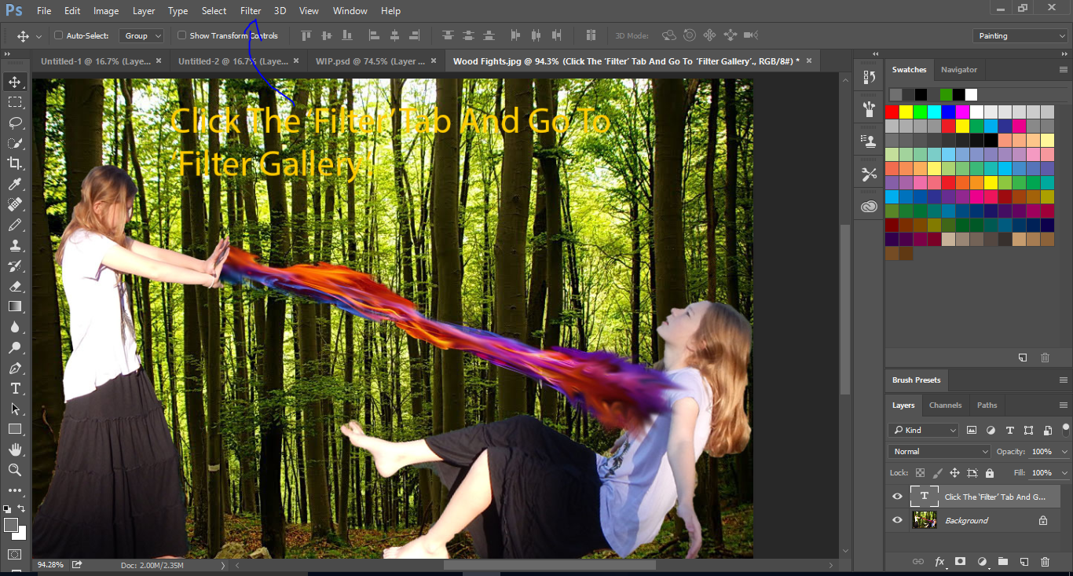The image size is (1073, 576).
Task: Open the Auto-Select Group dropdown
Action: 141,35
